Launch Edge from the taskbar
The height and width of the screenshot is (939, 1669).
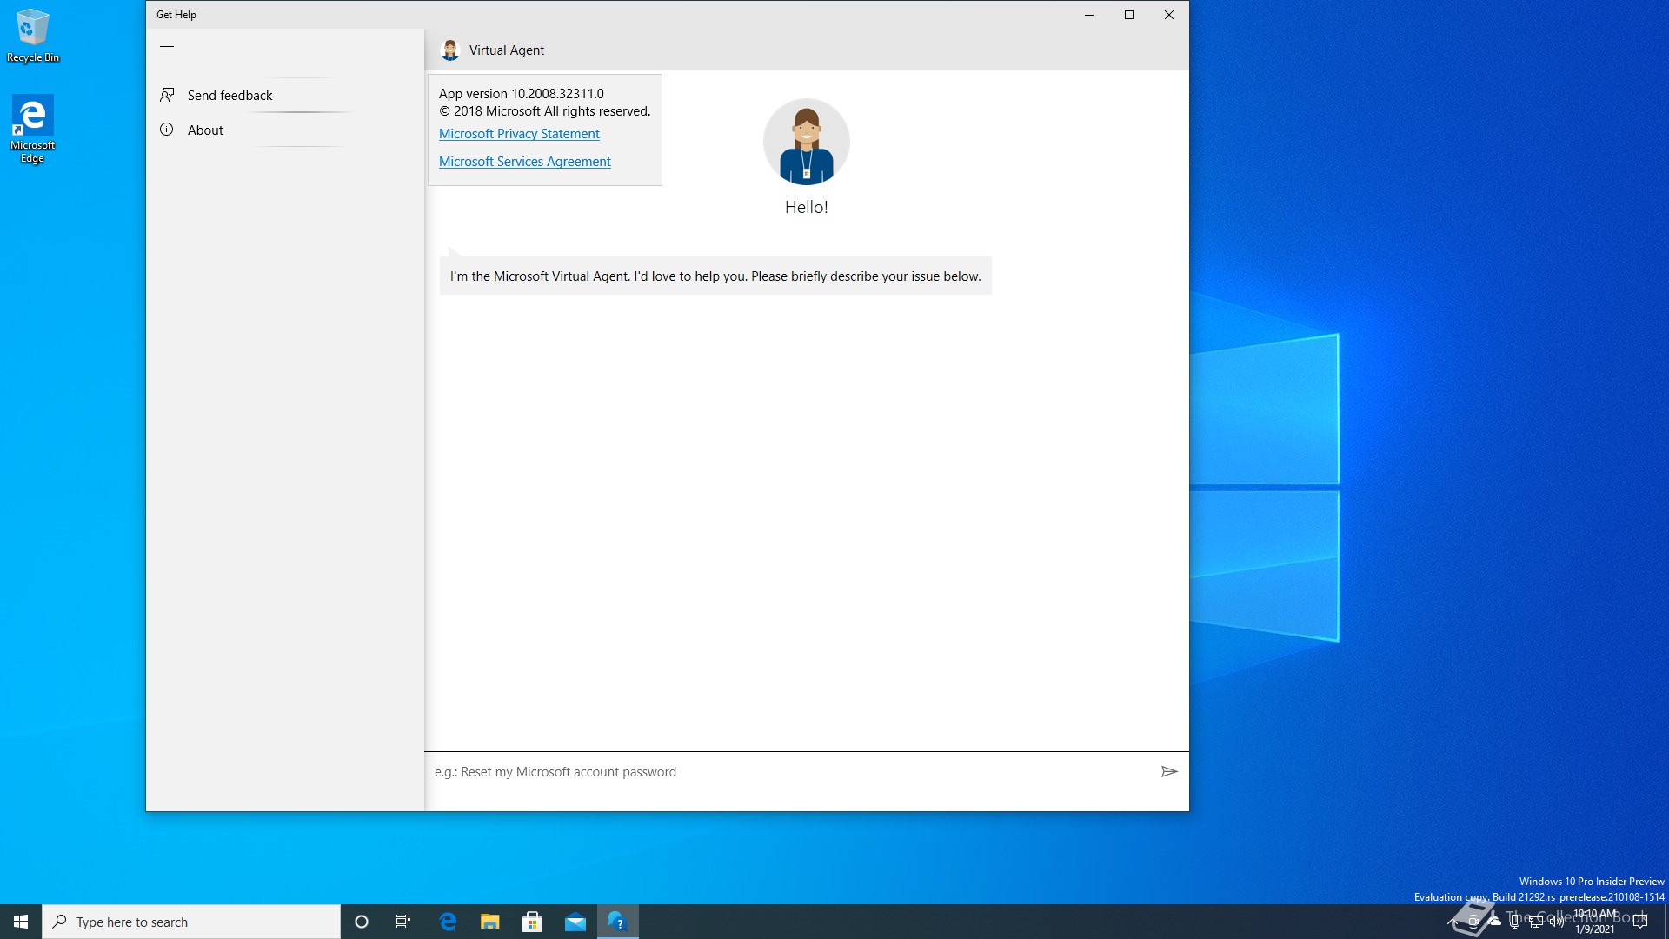coord(448,922)
